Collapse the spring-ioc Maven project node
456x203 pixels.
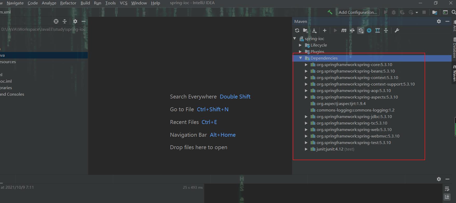pyautogui.click(x=295, y=38)
